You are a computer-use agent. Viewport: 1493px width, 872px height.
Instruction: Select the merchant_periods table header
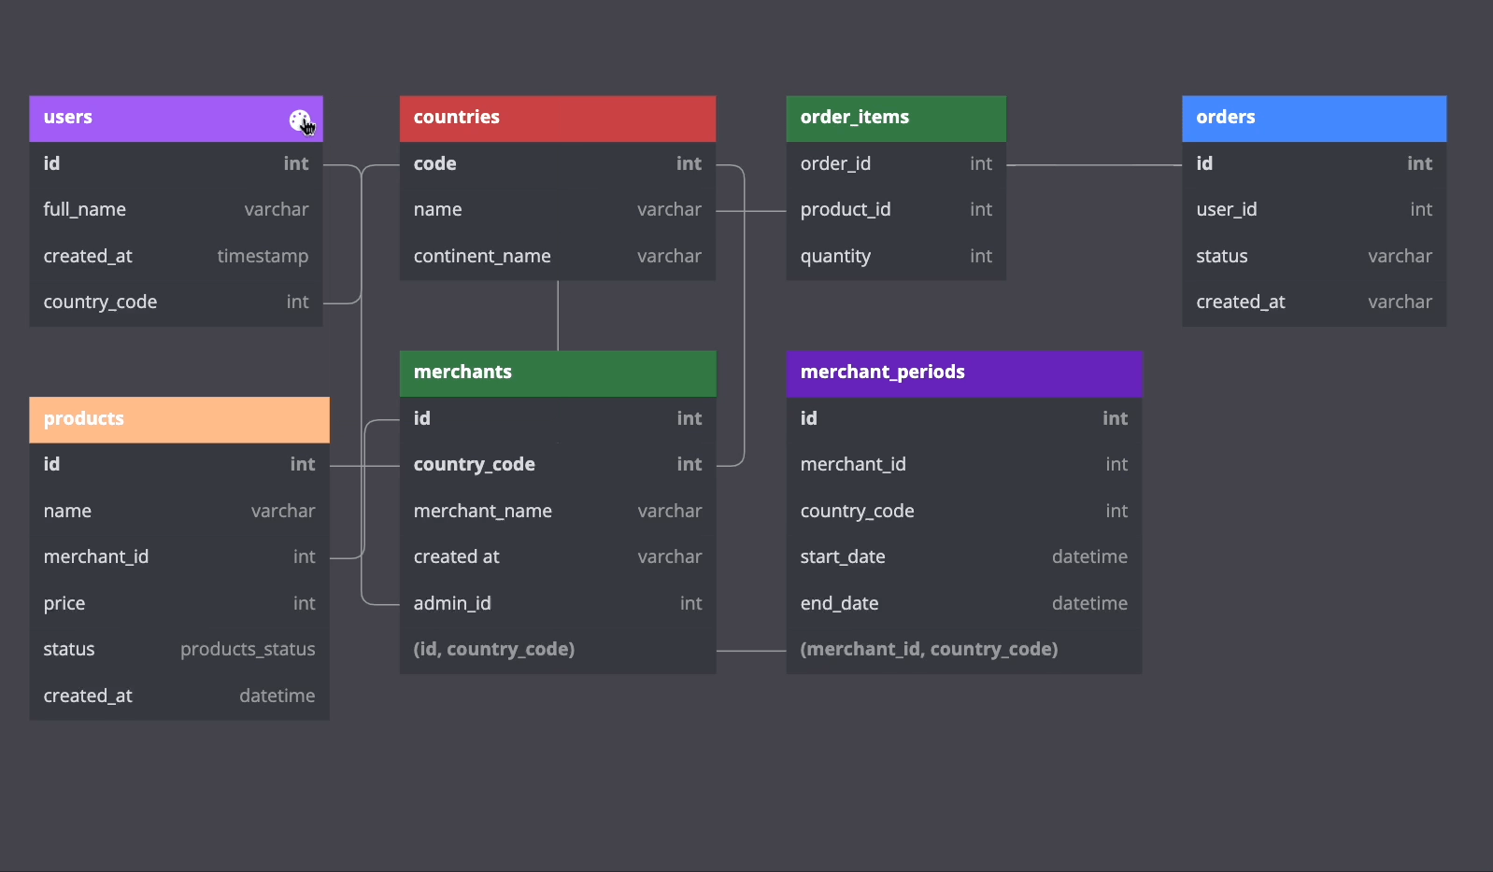click(x=964, y=373)
